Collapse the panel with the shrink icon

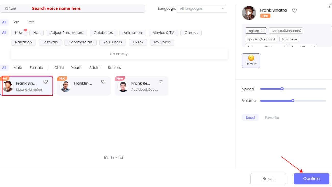pos(330,6)
